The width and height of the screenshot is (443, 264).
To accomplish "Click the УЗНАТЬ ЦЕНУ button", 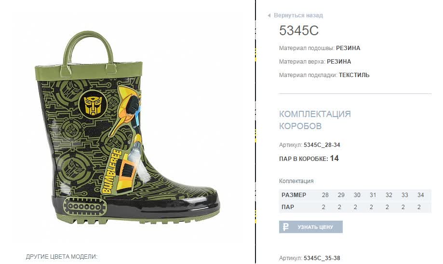I will pyautogui.click(x=311, y=227).
